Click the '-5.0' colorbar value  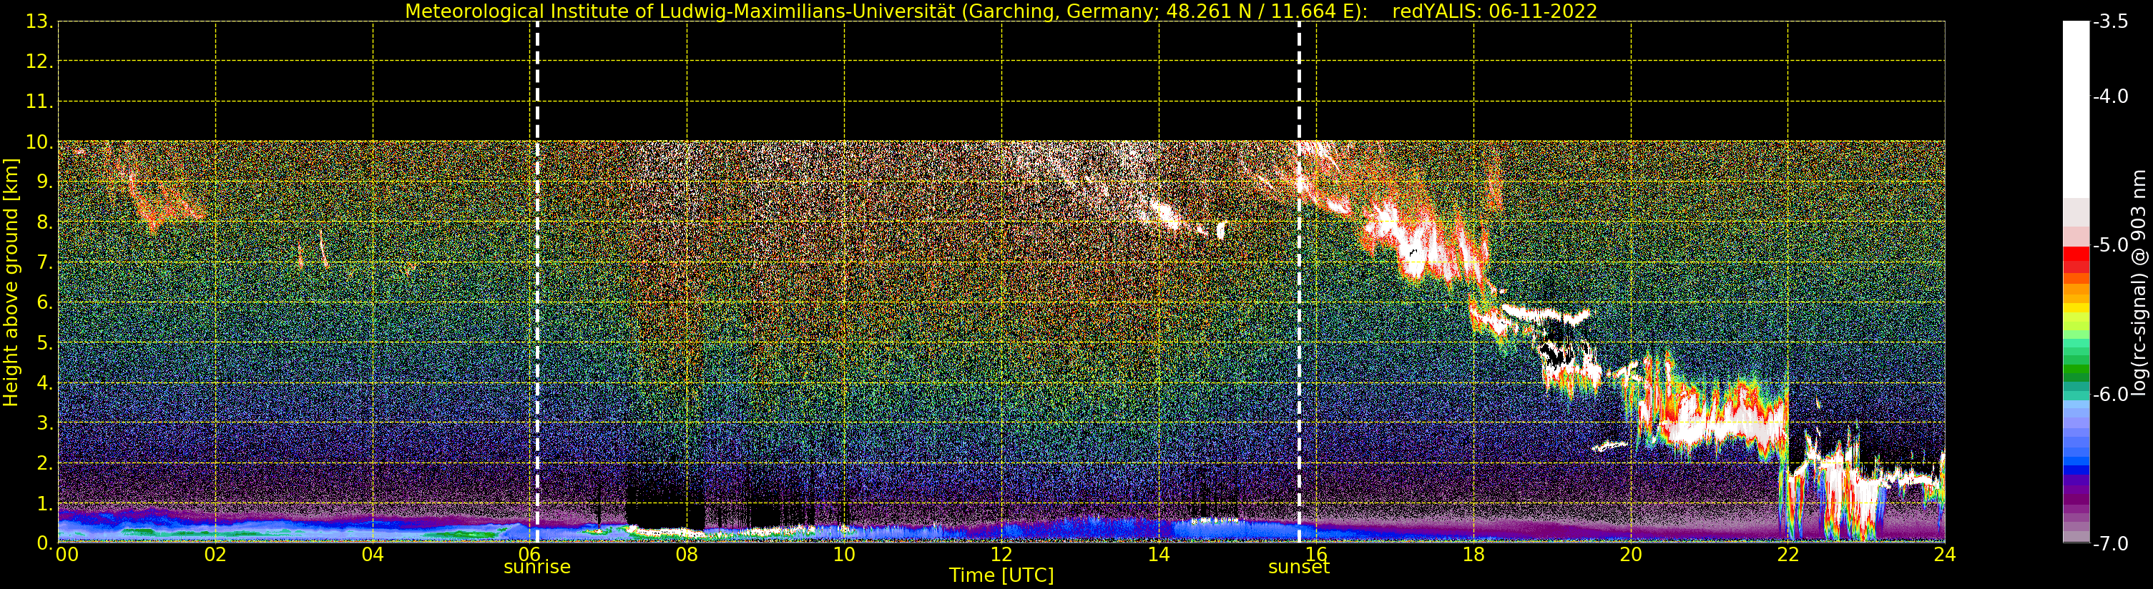coord(2110,244)
